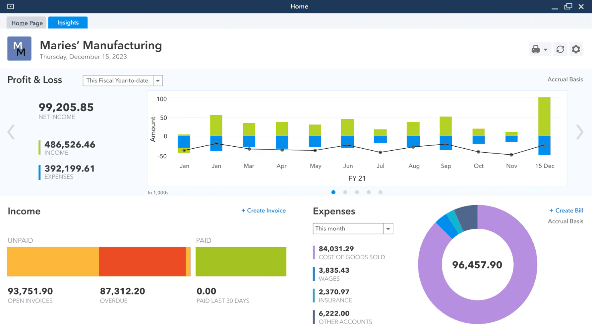Select the Insights tab
The width and height of the screenshot is (592, 333).
[68, 23]
